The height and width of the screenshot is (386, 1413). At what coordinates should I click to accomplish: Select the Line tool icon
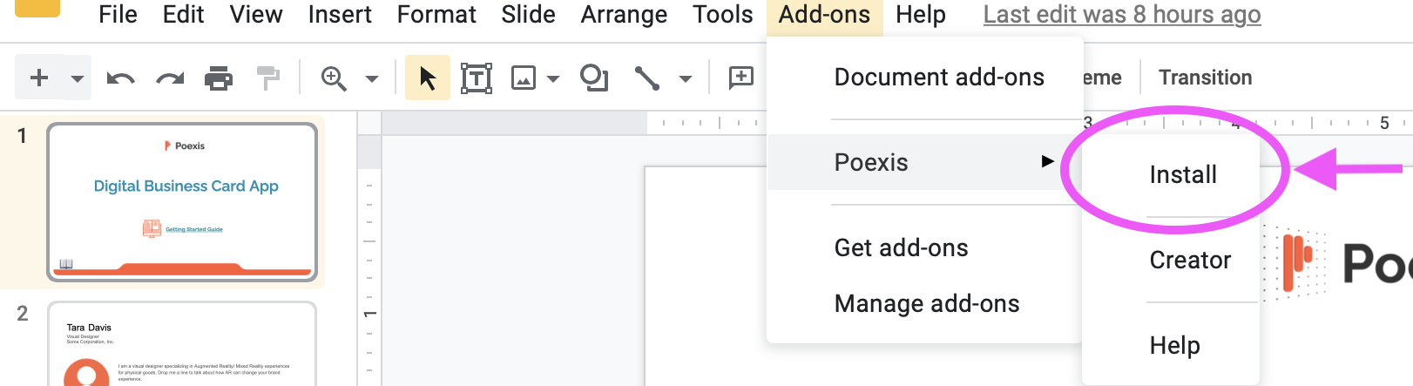647,78
